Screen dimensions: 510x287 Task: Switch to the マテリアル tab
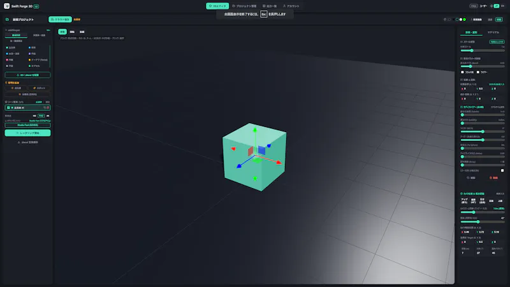(493, 33)
